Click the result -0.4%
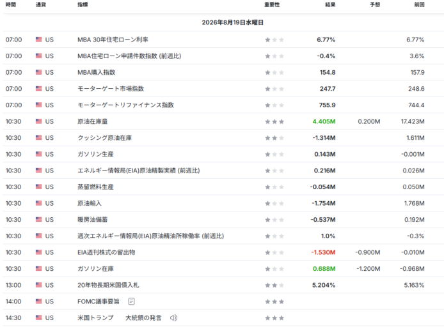 coord(326,56)
